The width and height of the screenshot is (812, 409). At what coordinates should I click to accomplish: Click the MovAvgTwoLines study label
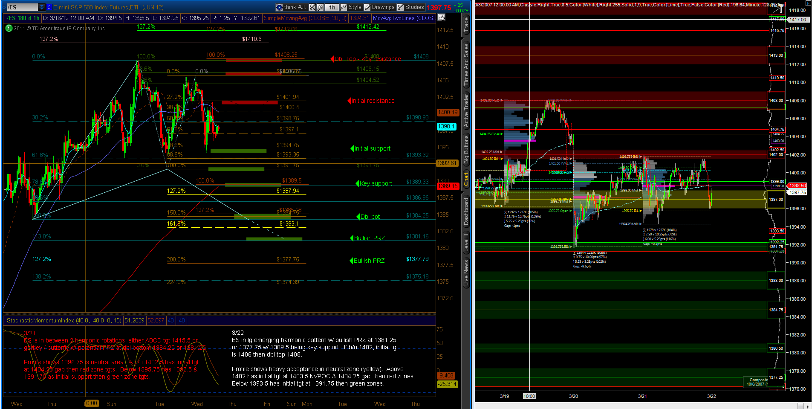click(x=403, y=18)
